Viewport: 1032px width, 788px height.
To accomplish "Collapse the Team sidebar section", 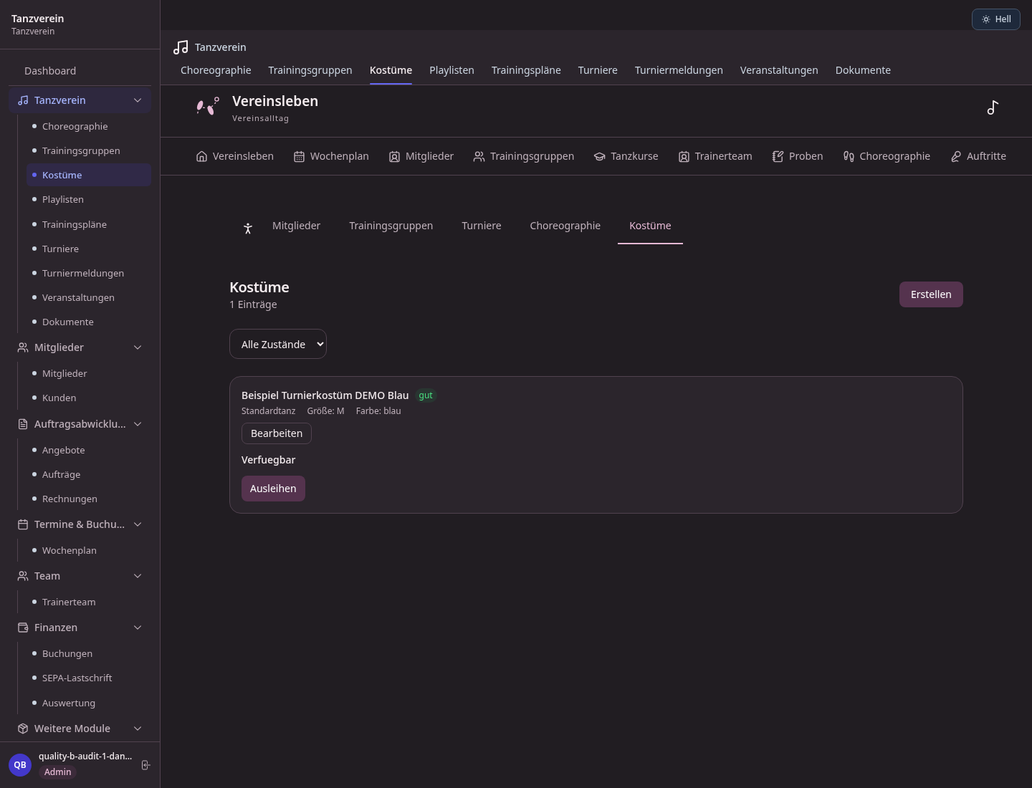I will pos(138,576).
